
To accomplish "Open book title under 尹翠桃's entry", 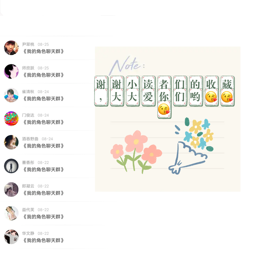I will 43,51.
